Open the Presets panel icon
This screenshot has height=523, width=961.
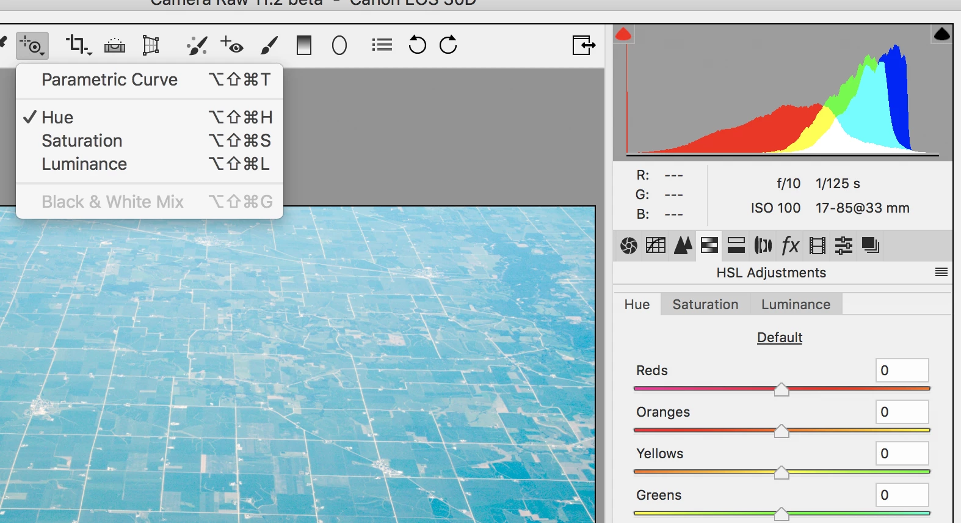tap(844, 246)
